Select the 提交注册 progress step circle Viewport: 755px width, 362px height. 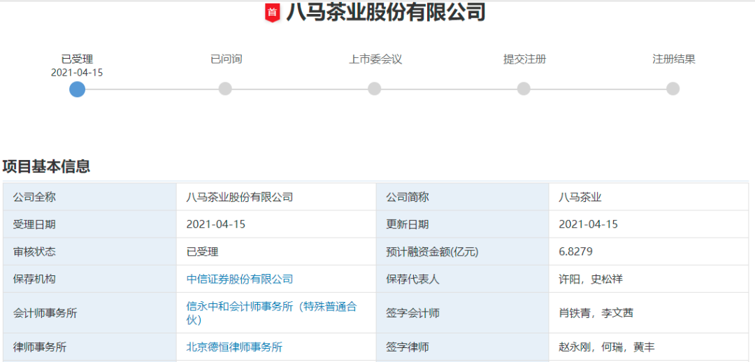[524, 89]
